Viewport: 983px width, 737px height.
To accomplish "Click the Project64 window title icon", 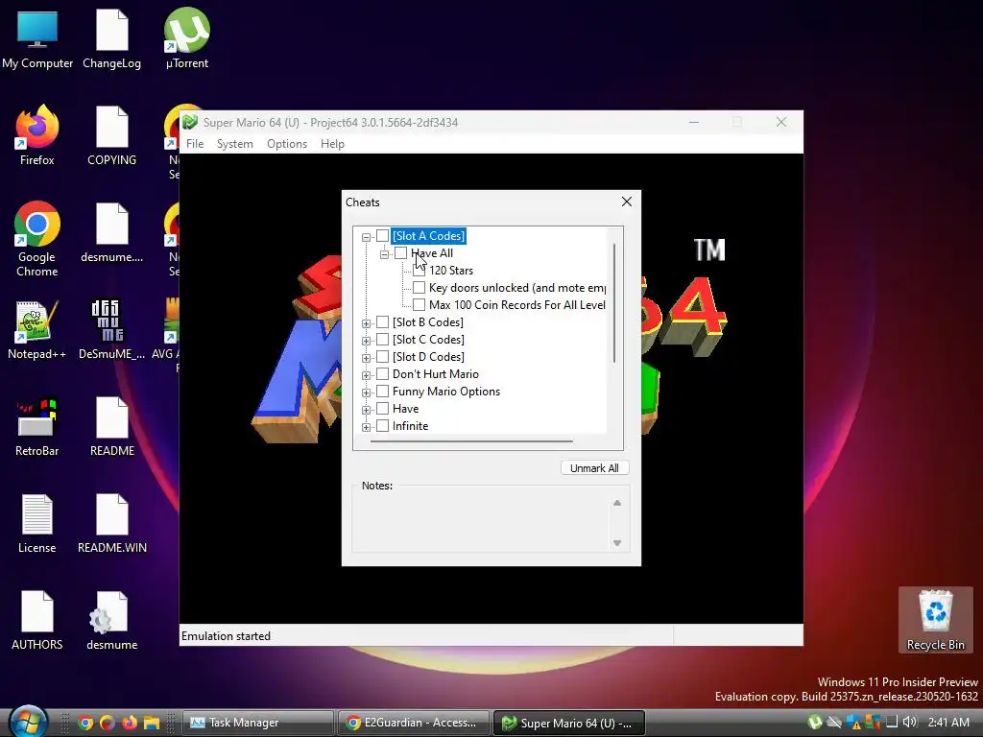I will click(190, 122).
